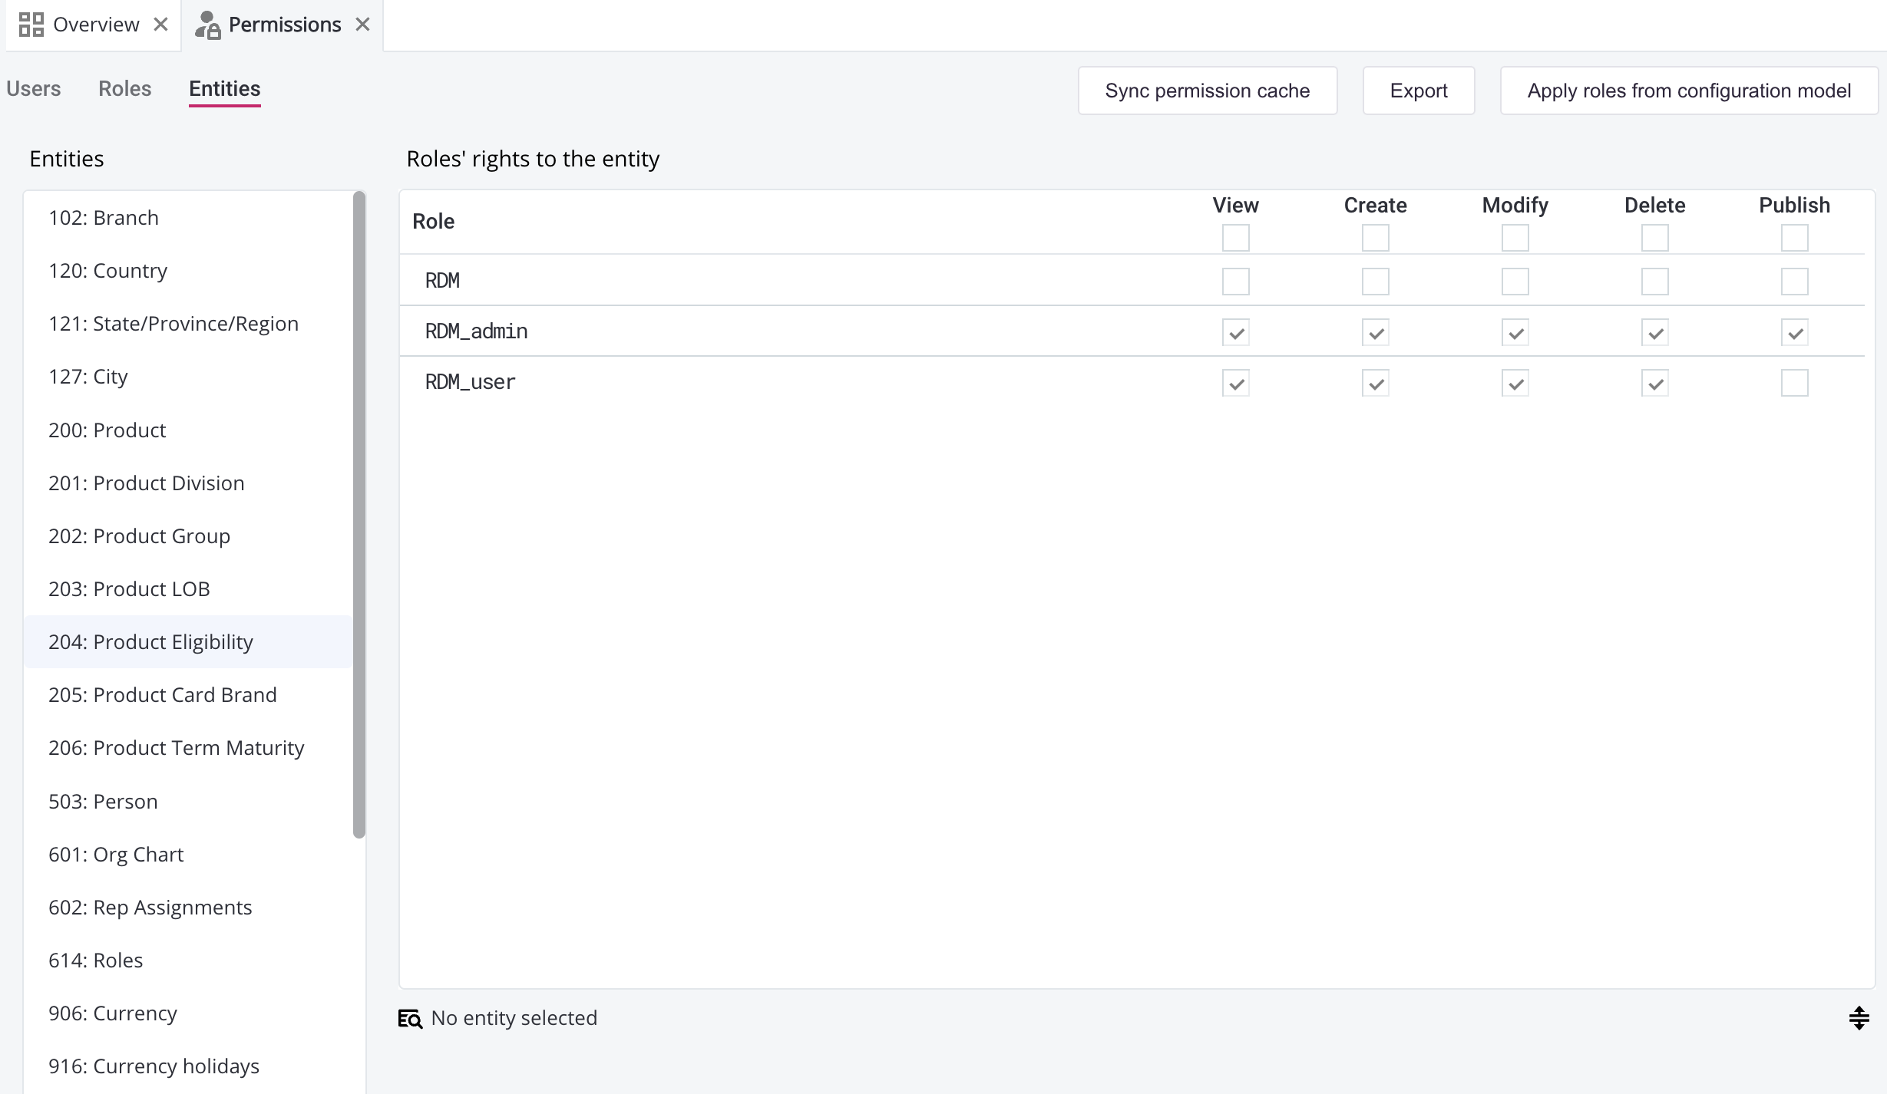Click Sync permission cache button
The height and width of the screenshot is (1094, 1887).
pyautogui.click(x=1207, y=91)
